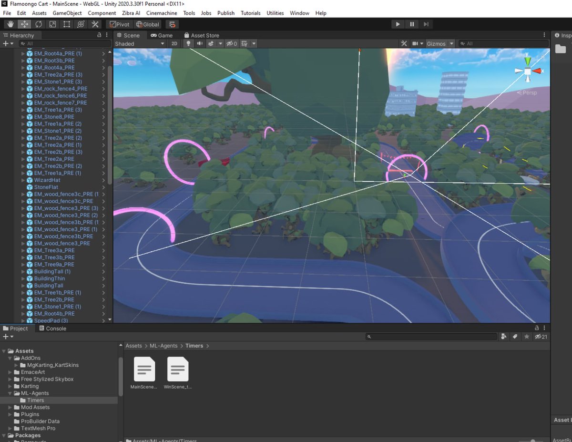
Task: Toggle Global/Local handle rotation
Action: pos(148,24)
